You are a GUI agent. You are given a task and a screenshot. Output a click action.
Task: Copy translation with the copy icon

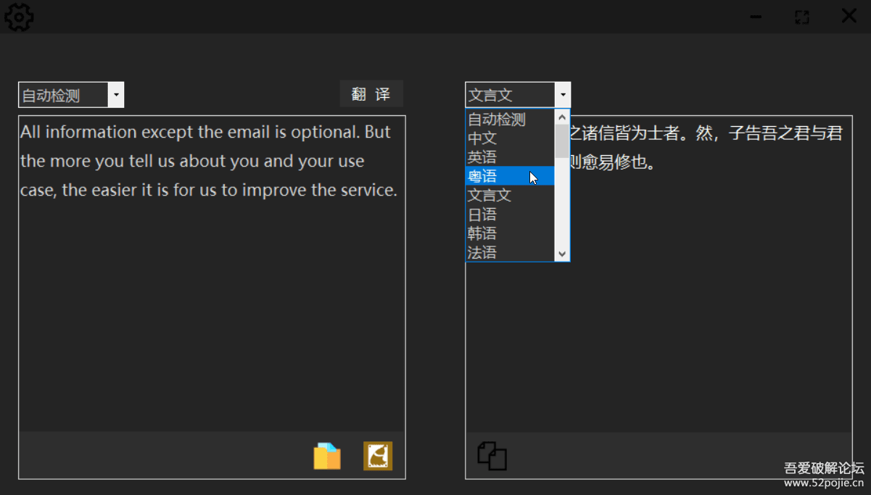click(492, 456)
